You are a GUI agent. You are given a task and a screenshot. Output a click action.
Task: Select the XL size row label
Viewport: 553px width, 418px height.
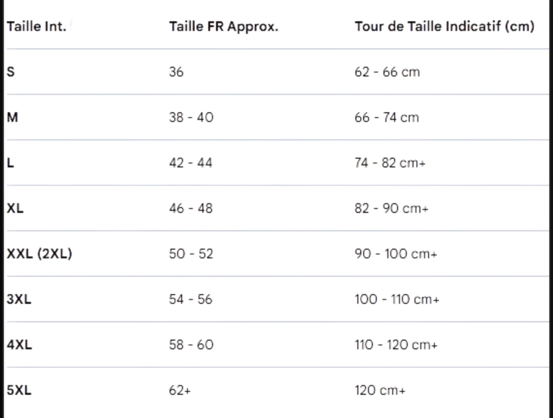[x=15, y=208]
